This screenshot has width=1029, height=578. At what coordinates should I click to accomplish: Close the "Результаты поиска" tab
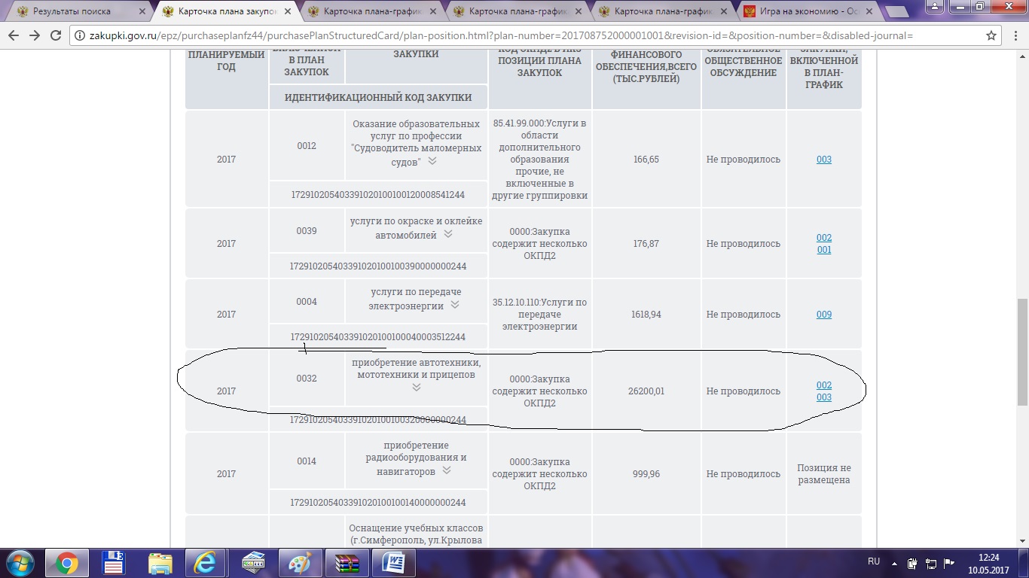(142, 11)
